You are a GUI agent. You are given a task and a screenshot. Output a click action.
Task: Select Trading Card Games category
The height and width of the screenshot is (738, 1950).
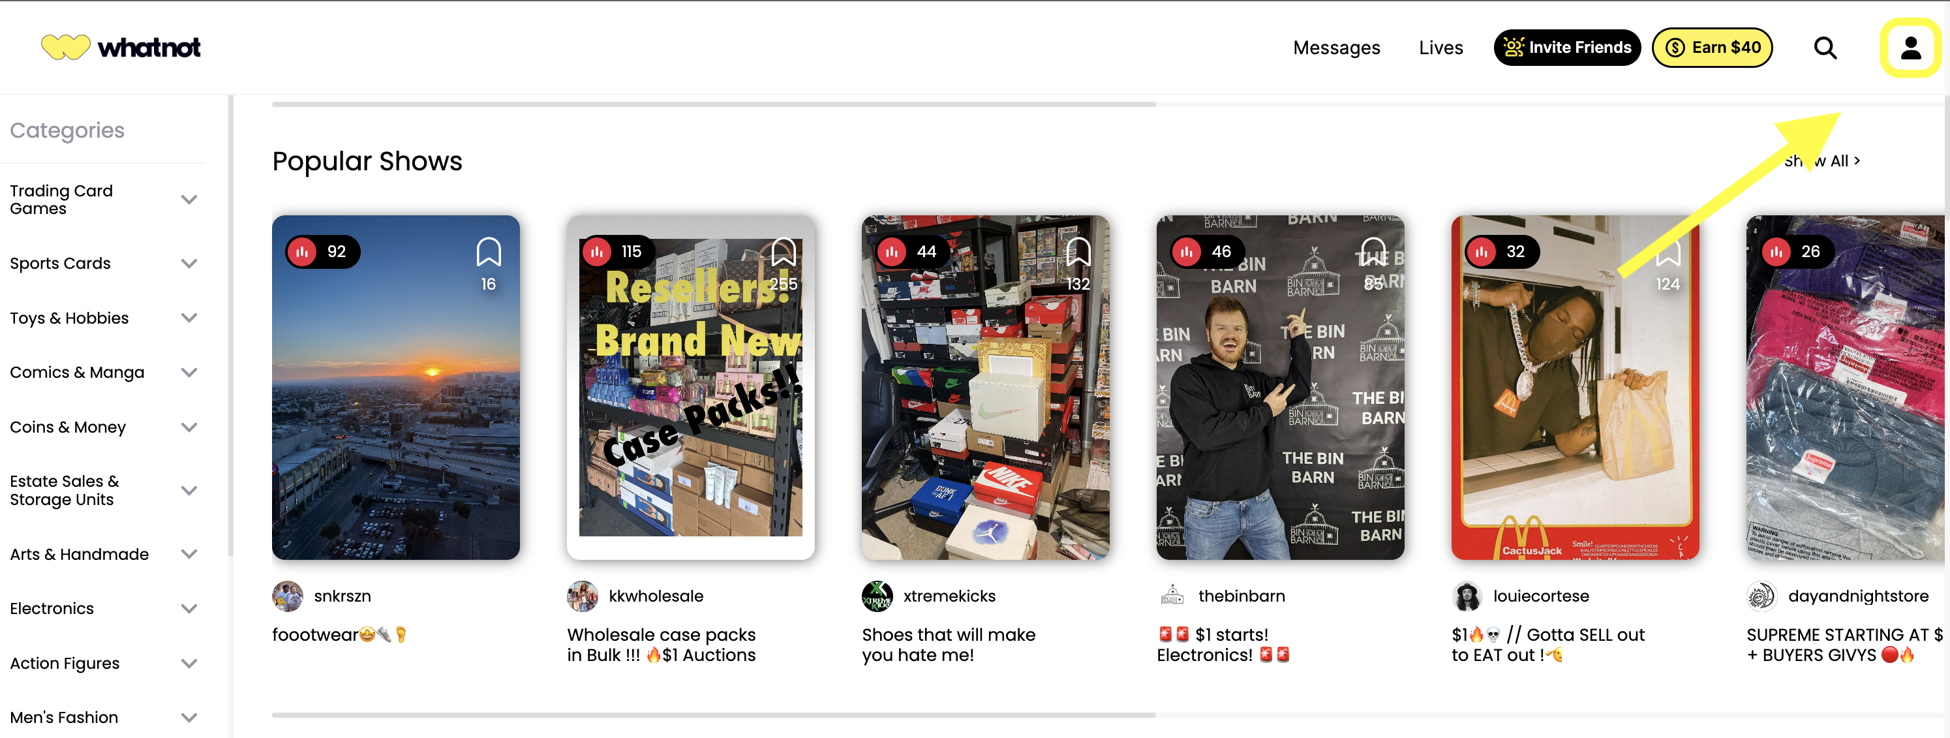[61, 200]
